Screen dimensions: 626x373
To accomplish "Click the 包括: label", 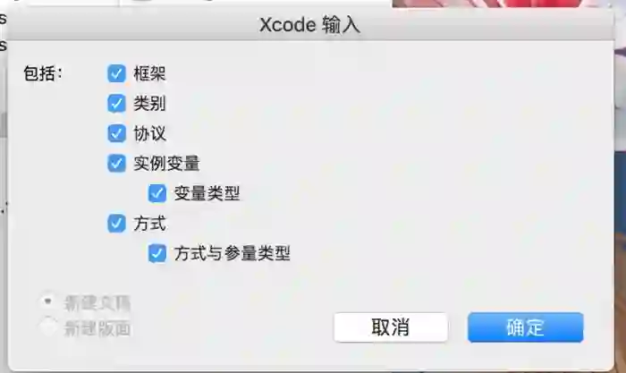I will click(43, 73).
